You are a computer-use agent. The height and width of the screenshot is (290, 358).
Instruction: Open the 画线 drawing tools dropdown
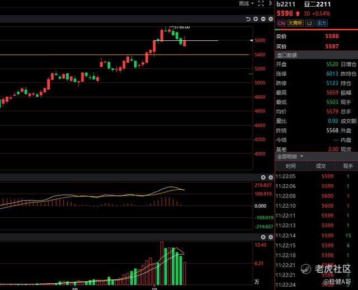(x=246, y=3)
